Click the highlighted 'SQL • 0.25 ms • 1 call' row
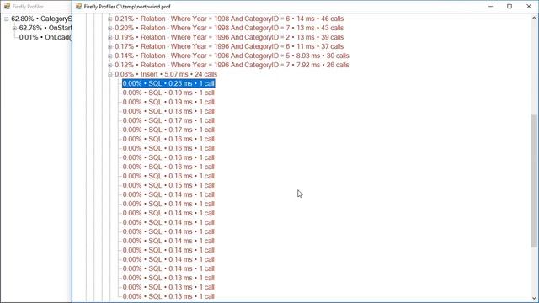The height and width of the screenshot is (303, 539). coord(168,83)
